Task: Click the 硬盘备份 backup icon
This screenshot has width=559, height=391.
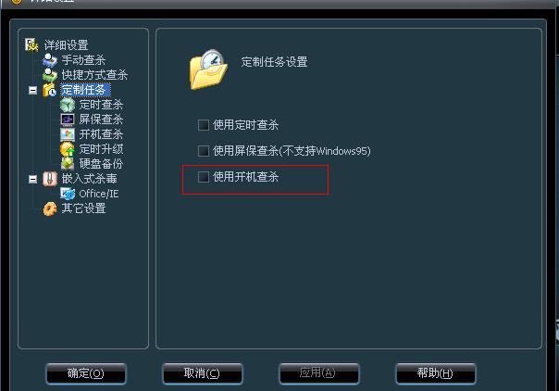Action: pyautogui.click(x=68, y=163)
